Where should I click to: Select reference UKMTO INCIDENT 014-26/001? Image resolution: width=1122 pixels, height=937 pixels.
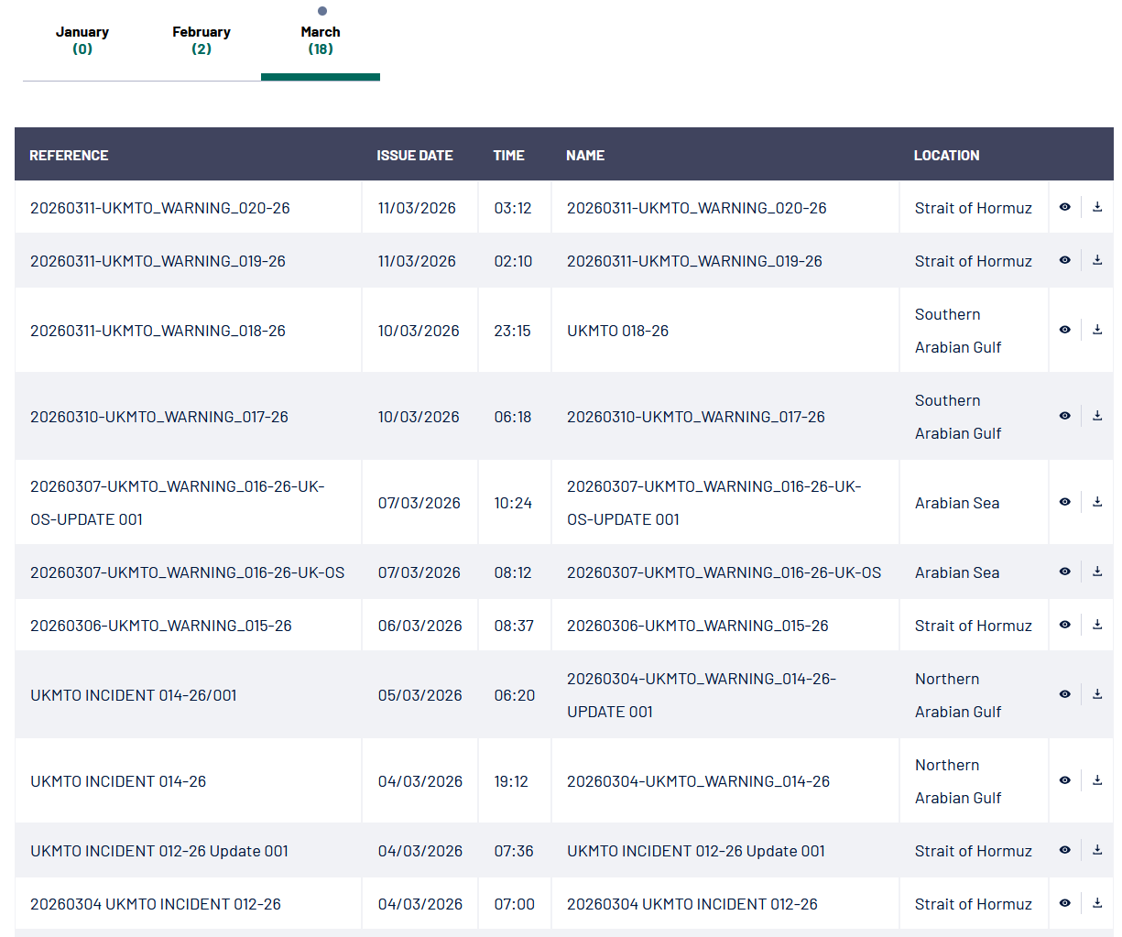[x=134, y=695]
